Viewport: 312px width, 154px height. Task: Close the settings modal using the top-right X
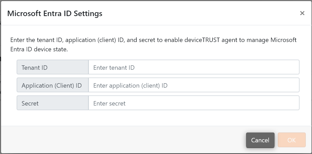[302, 13]
